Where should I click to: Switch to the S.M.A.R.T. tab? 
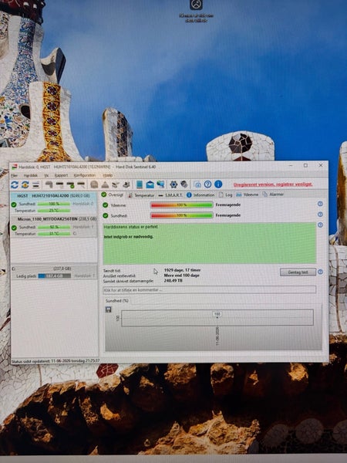[x=170, y=195]
